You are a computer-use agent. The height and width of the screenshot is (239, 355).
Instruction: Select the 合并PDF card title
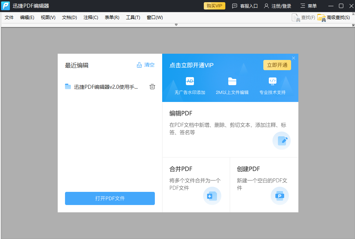click(181, 169)
